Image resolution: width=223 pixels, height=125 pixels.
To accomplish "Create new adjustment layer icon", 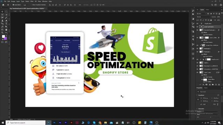I will coord(210,85).
